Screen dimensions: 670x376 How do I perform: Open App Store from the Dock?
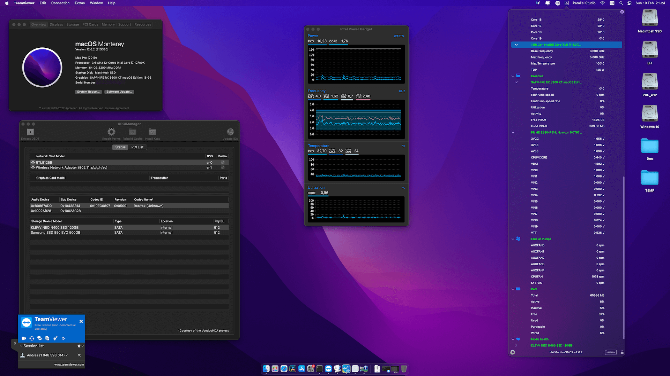(302, 369)
